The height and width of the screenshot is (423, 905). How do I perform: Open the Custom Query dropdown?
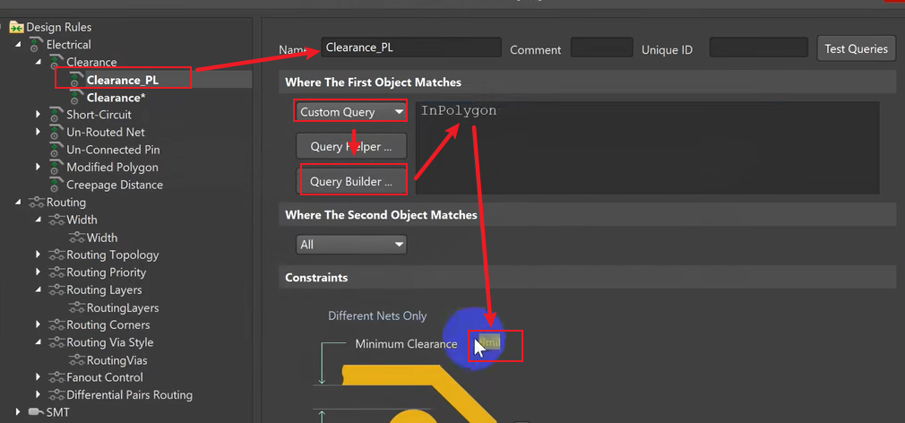coord(351,112)
